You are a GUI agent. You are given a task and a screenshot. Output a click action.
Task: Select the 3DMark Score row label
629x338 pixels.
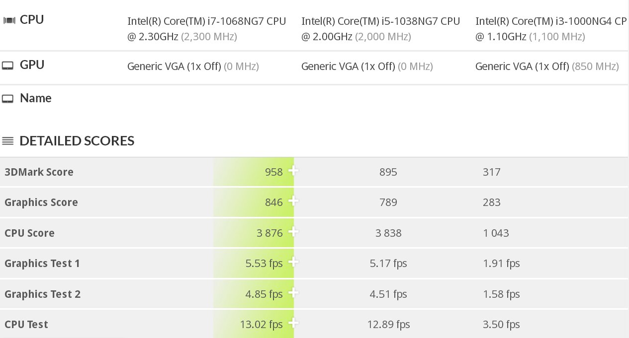tap(39, 172)
